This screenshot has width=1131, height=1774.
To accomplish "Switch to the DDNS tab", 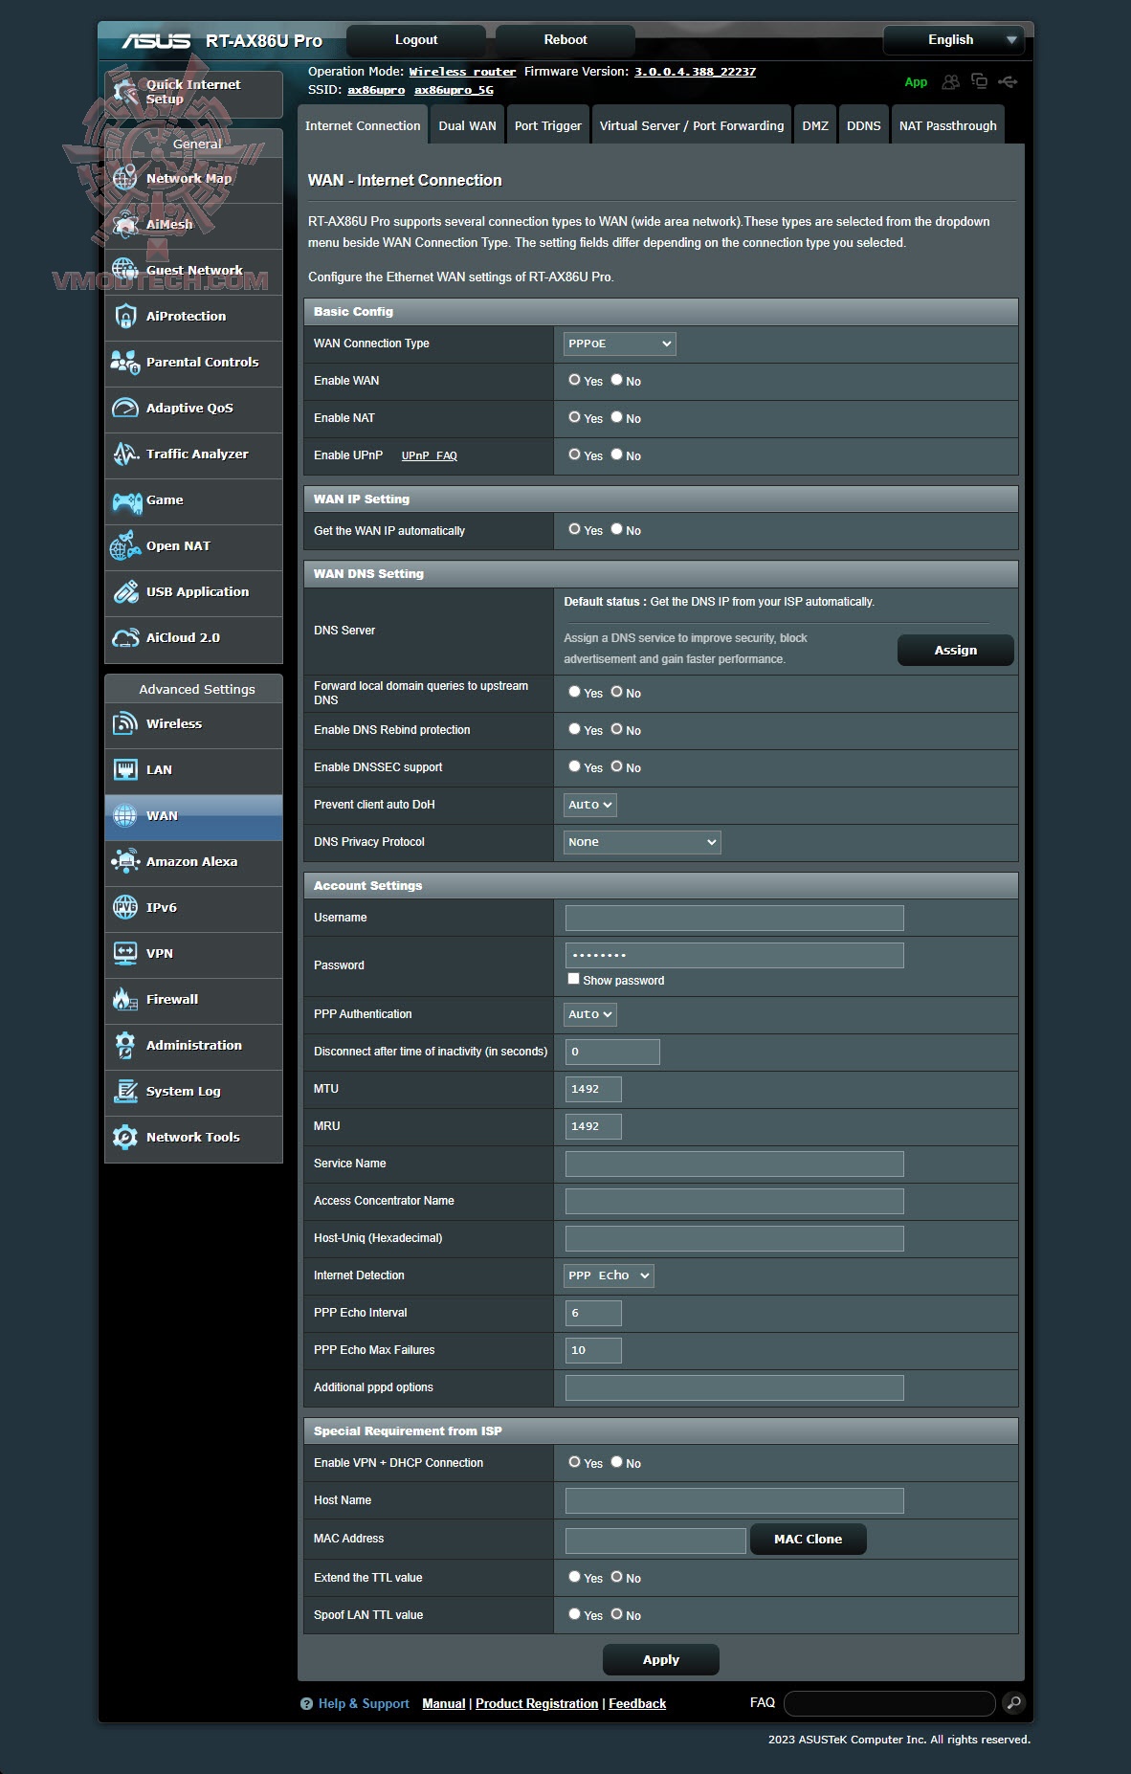I will [863, 125].
